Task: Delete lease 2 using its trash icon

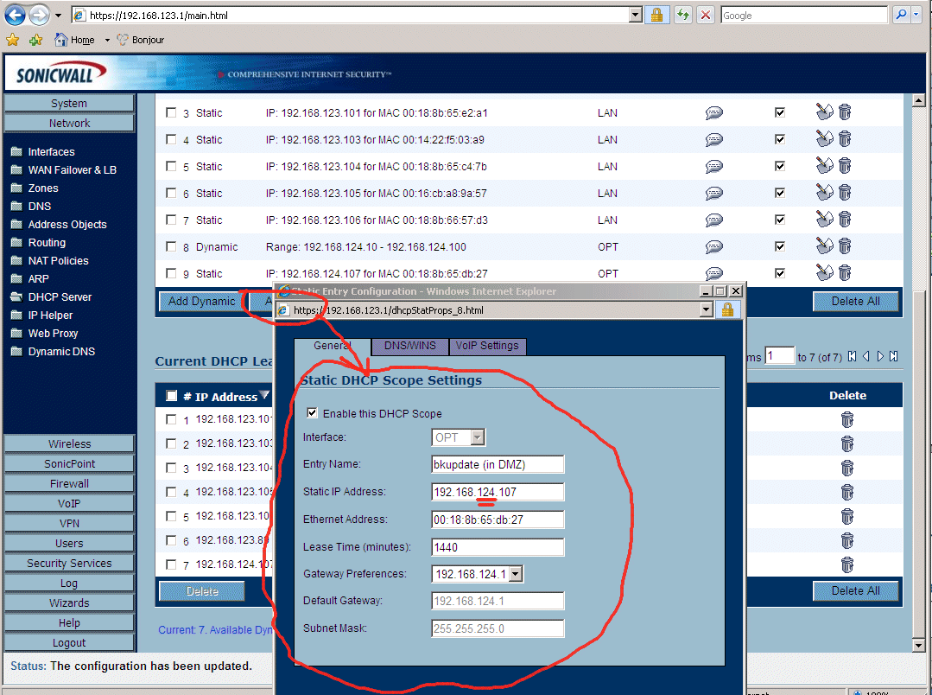Action: 846,444
